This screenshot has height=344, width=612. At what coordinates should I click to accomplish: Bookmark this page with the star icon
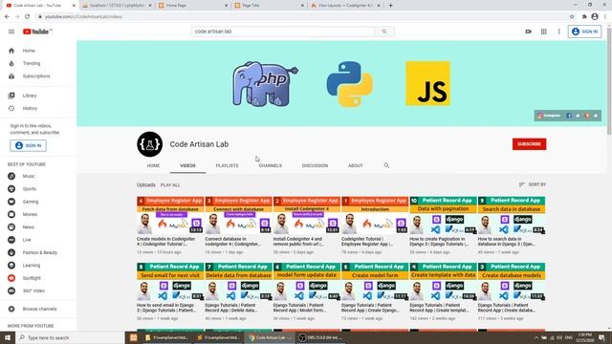point(572,17)
